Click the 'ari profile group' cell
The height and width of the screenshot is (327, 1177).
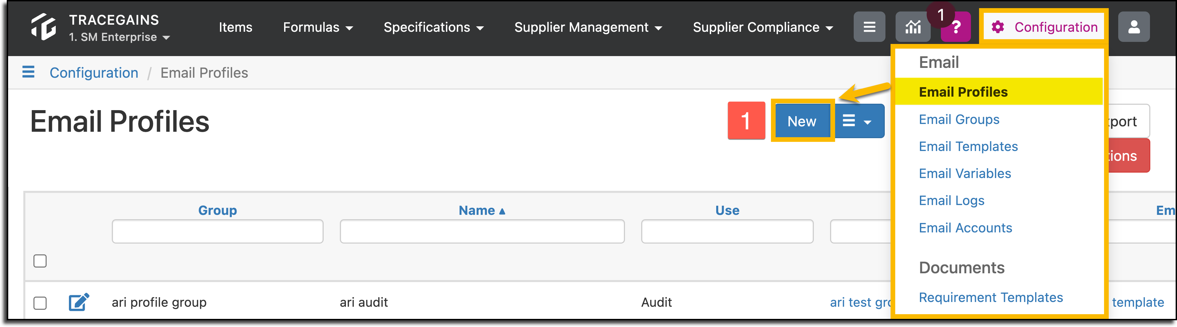click(x=159, y=302)
